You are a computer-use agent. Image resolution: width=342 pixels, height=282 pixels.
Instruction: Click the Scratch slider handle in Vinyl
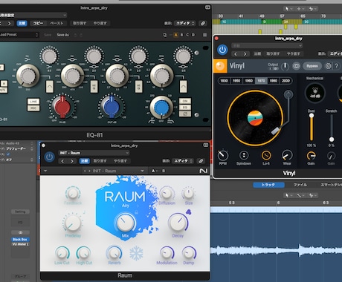(332, 140)
